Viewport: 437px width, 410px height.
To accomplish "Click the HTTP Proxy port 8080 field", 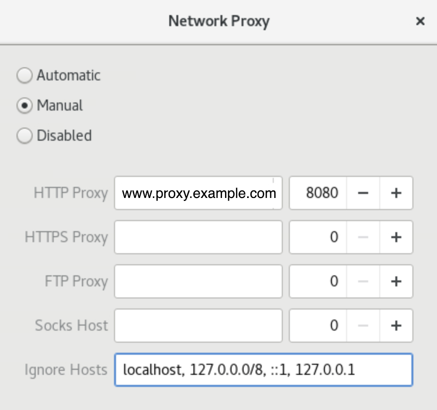I will (318, 193).
